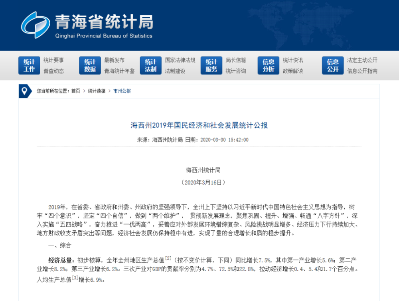399x301 pixels.
Task: Open 局长信箱 link
Action: pyautogui.click(x=236, y=60)
